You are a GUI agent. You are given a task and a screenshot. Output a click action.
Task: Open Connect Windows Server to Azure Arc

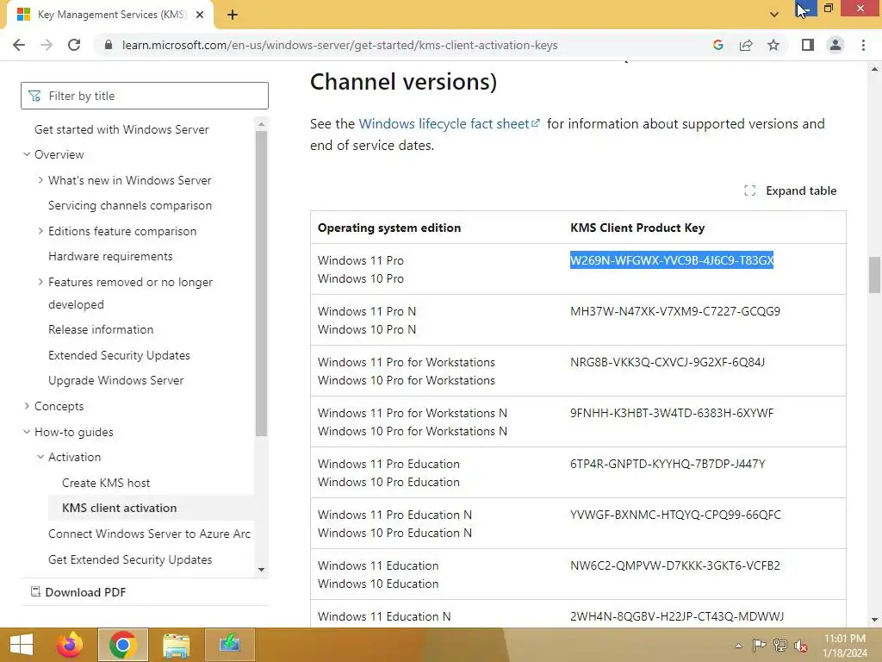pyautogui.click(x=149, y=534)
